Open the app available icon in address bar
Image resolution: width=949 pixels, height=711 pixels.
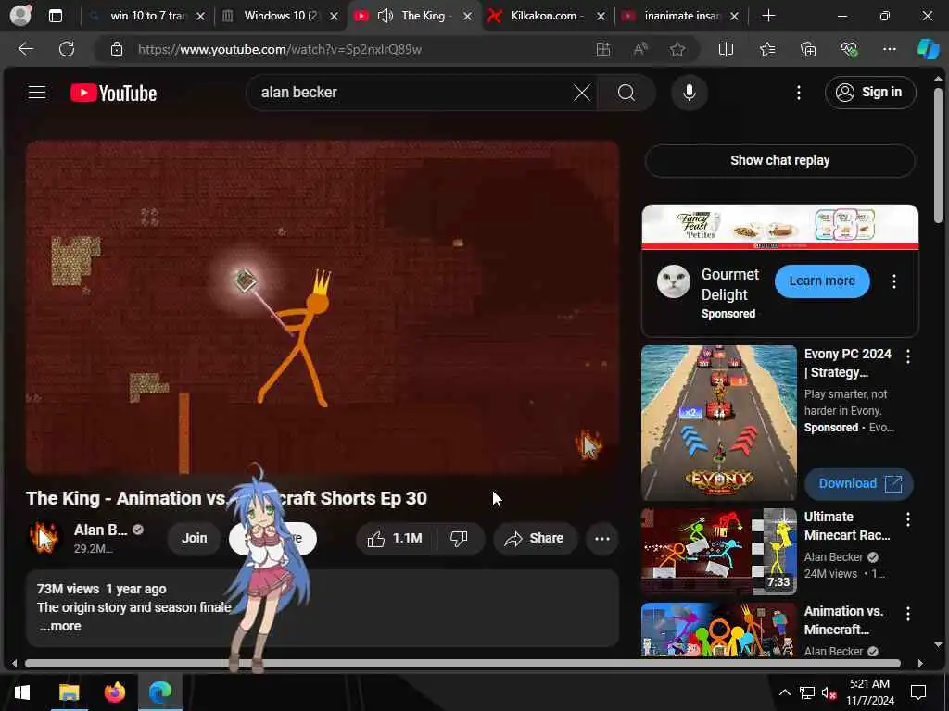click(x=602, y=49)
